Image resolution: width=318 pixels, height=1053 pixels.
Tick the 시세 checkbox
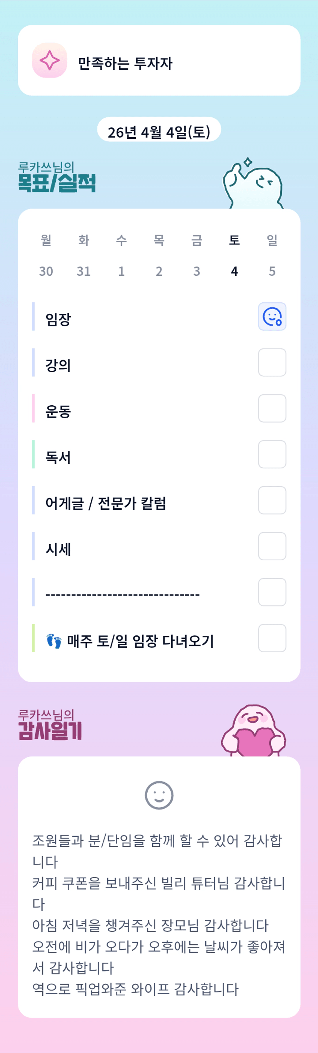click(x=272, y=546)
